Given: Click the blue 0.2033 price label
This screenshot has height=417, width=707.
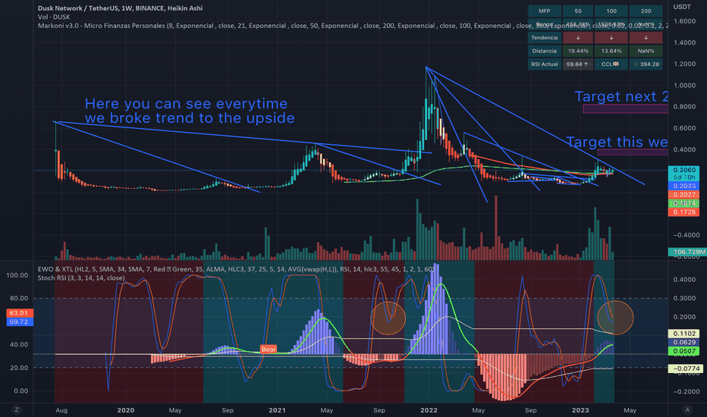Looking at the screenshot, I should pyautogui.click(x=683, y=186).
